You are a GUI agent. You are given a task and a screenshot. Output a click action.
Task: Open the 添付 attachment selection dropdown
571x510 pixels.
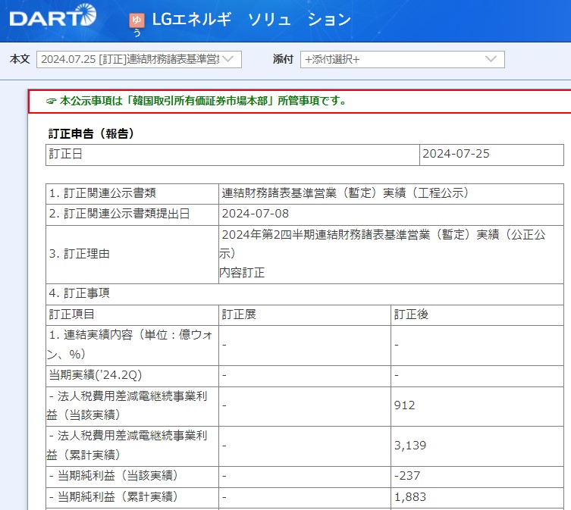pos(402,59)
